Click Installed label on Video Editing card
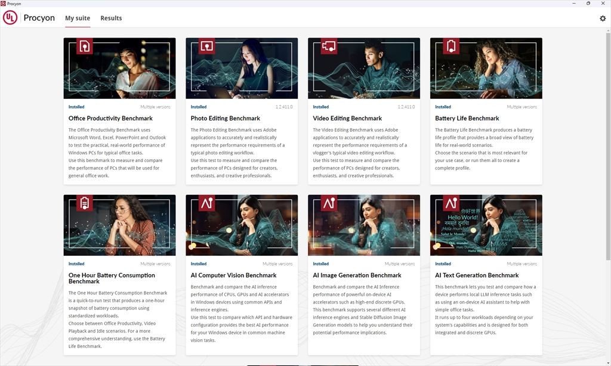This screenshot has width=611, height=366. pyautogui.click(x=320, y=107)
